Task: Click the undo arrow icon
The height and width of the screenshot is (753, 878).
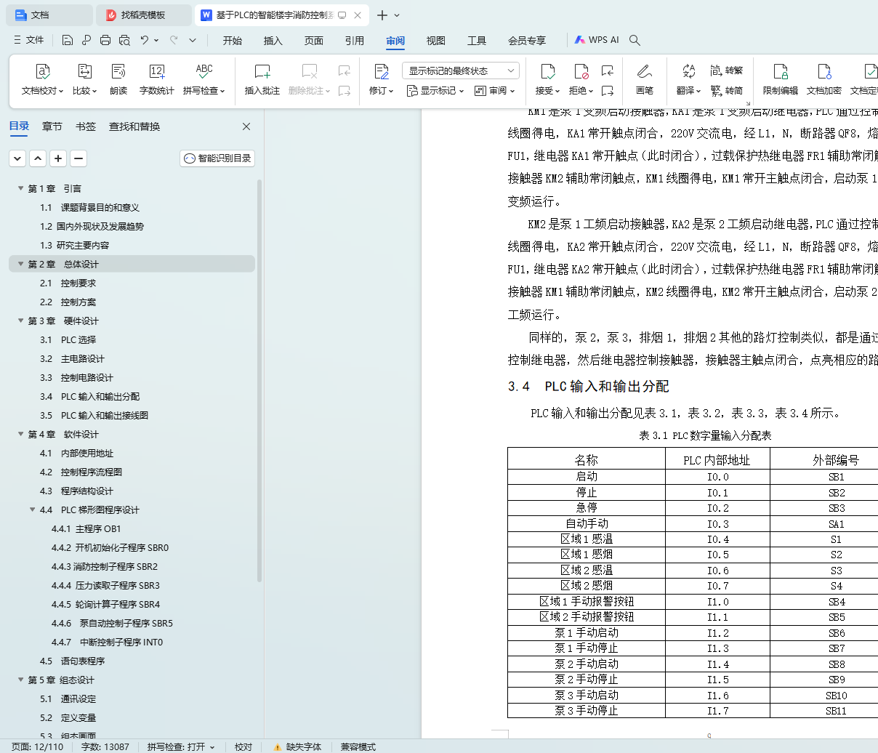Action: (145, 40)
